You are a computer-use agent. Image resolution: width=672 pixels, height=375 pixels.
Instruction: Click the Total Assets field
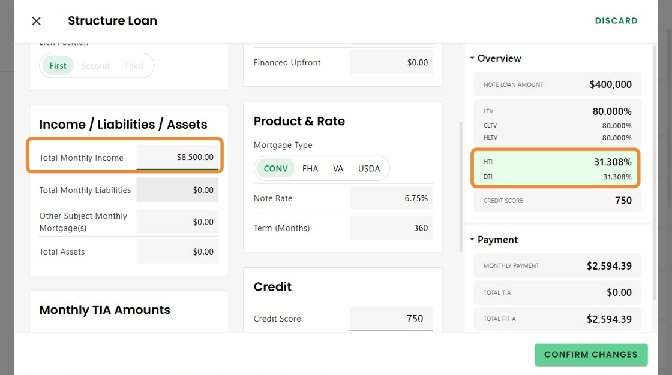(178, 252)
